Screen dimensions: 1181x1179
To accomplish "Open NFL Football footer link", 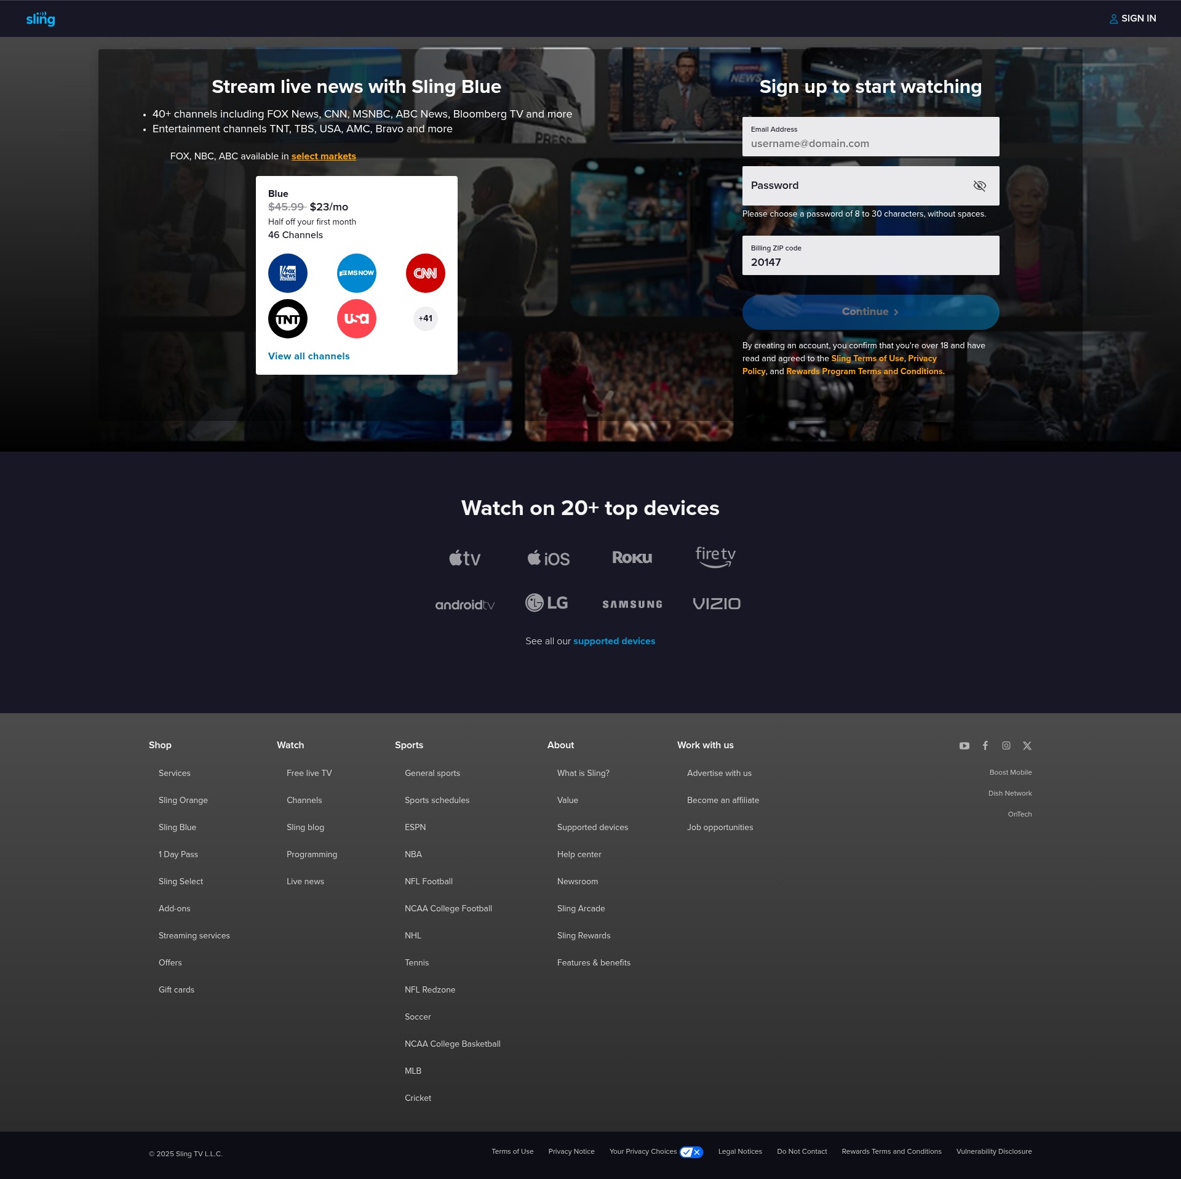I will click(x=429, y=881).
